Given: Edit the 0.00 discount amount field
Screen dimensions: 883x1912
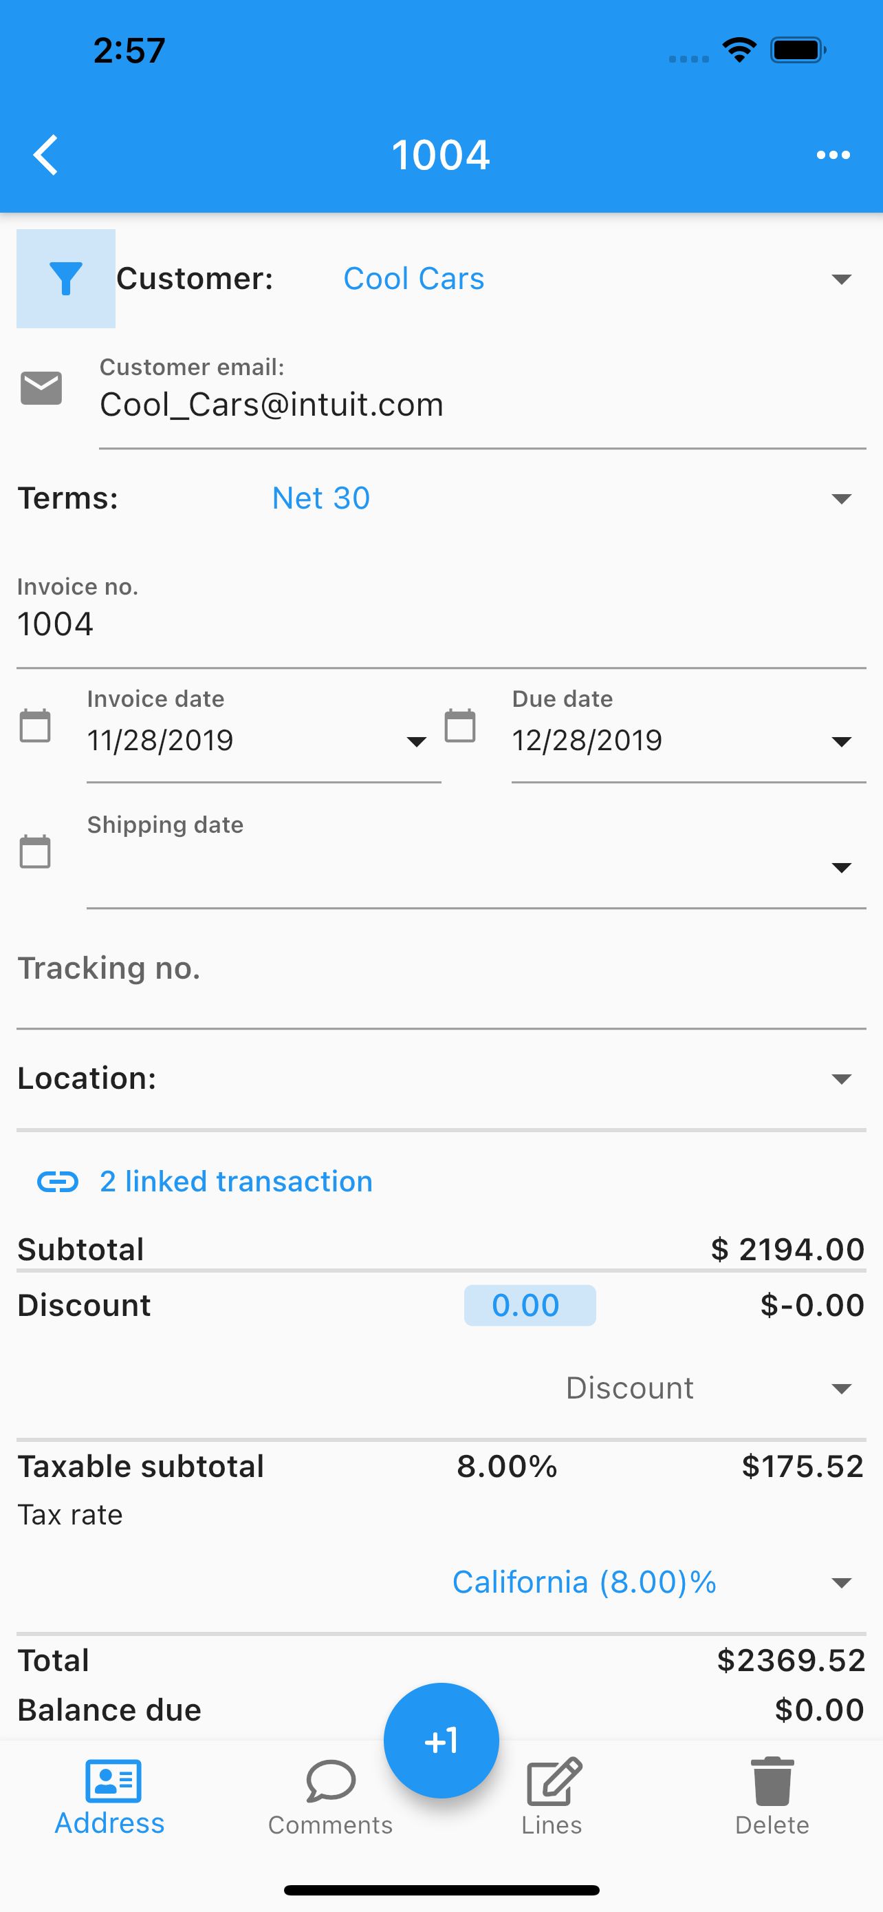Looking at the screenshot, I should 530,1305.
